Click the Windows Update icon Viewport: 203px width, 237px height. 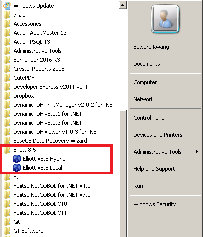tap(7, 6)
